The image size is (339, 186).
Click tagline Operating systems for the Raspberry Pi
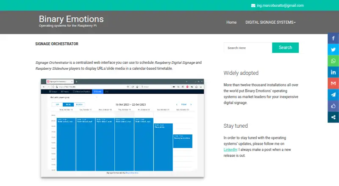pyautogui.click(x=68, y=25)
